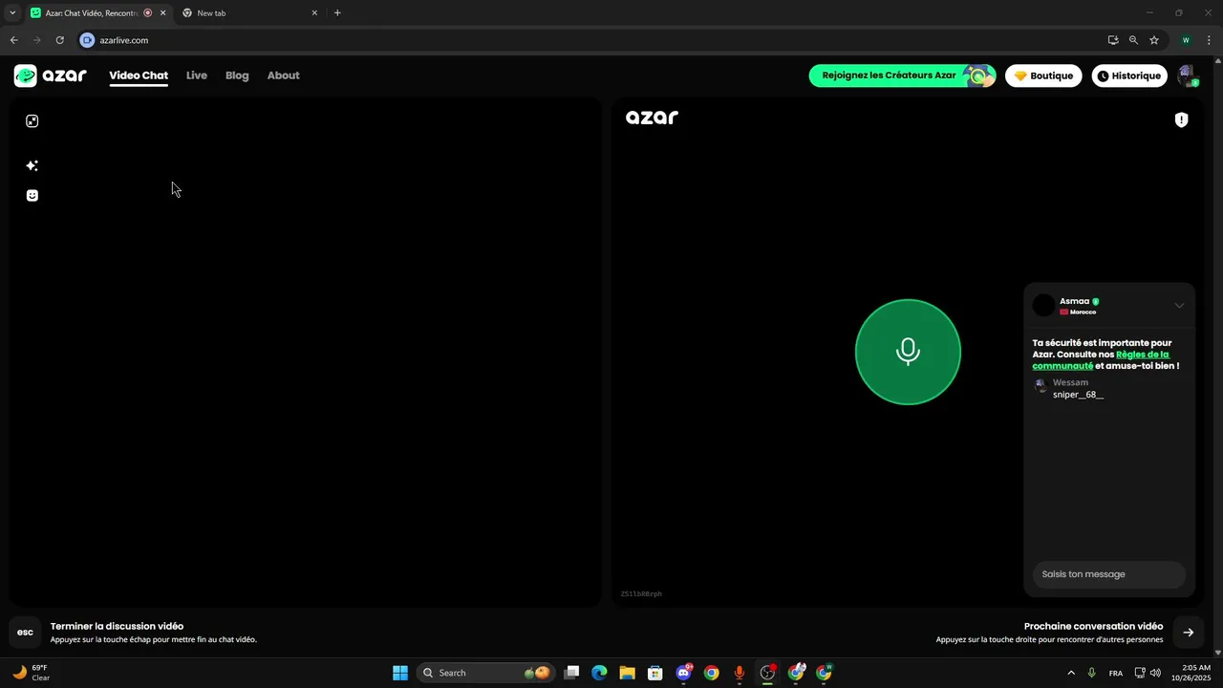Open the user profile avatar in header

click(x=1187, y=75)
